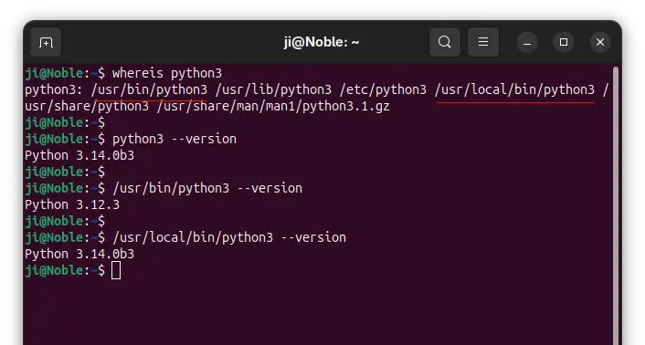Screen dimensions: 645x345
Task: Click the cursor block at the prompt
Action: (116, 271)
